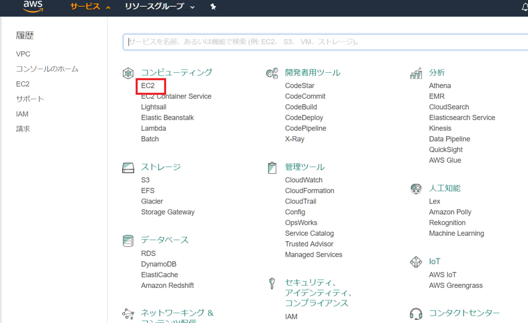Open Service Catalog
Image resolution: width=528 pixels, height=323 pixels.
(309, 233)
